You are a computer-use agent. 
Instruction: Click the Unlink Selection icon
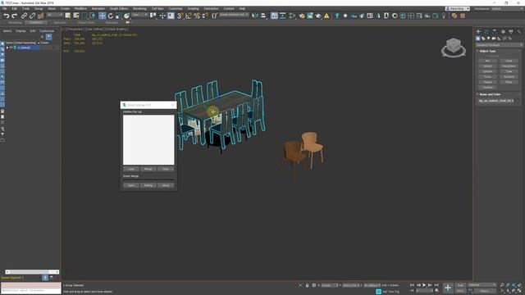pos(32,16)
